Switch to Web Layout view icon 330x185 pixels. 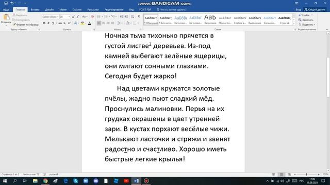(x=289, y=174)
